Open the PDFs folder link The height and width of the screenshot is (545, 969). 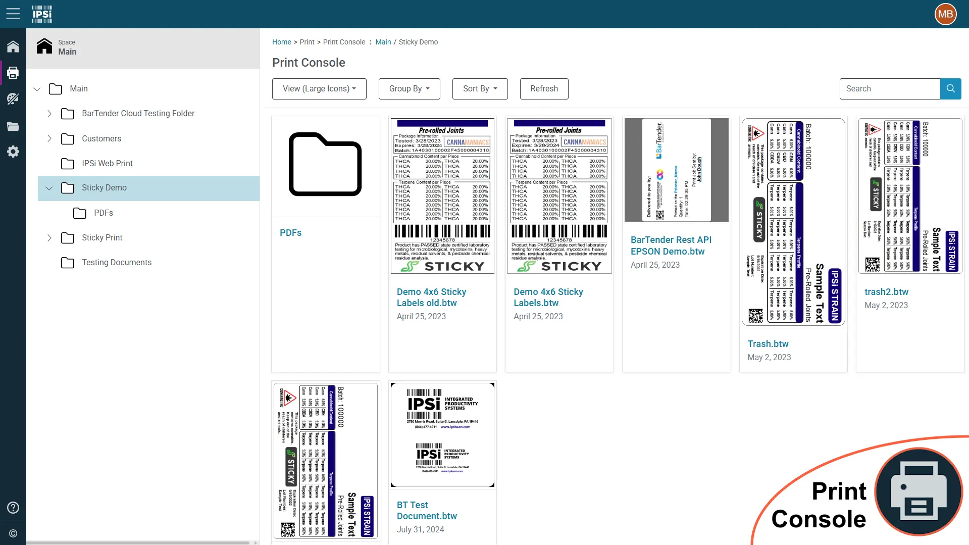click(290, 233)
